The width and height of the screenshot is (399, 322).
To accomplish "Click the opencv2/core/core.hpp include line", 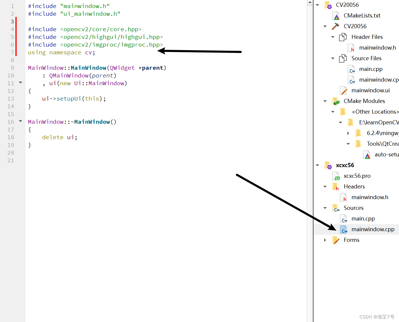I will tap(85, 29).
